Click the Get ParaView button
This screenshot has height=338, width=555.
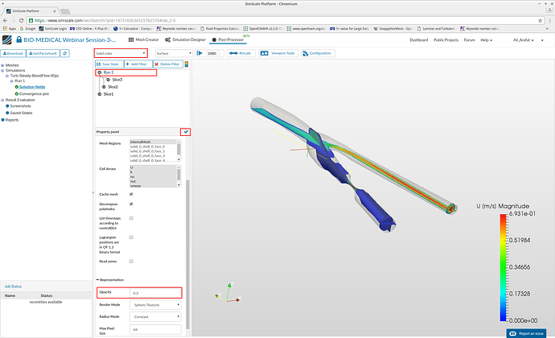point(43,53)
